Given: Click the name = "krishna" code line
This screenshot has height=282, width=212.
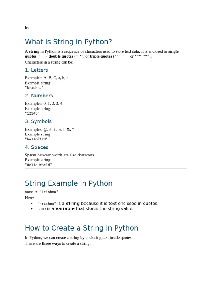Looking at the screenshot, I should coord(41,192).
